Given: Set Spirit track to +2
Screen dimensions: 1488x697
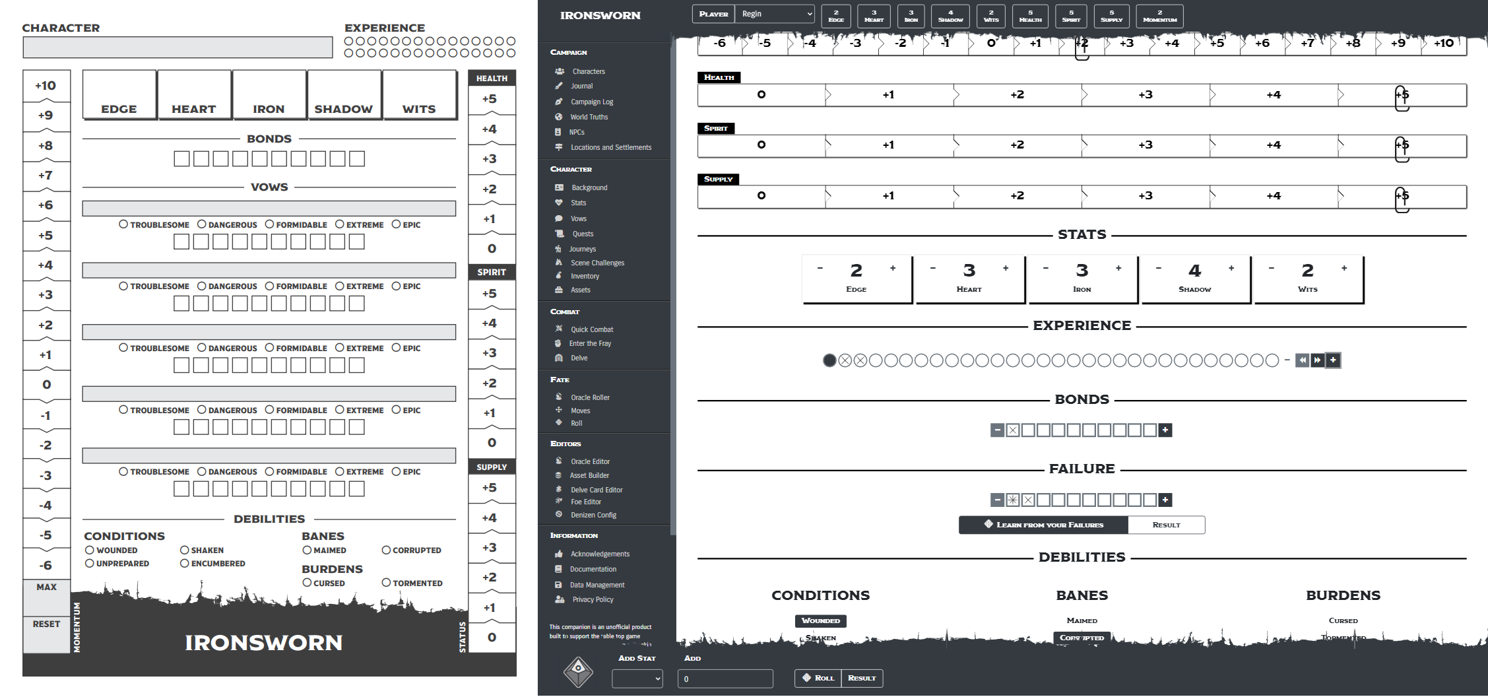Looking at the screenshot, I should point(1018,145).
